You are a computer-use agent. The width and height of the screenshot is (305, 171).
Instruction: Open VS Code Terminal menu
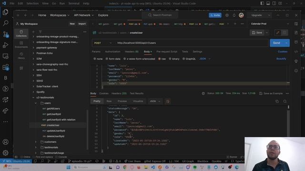tap(74, 3)
